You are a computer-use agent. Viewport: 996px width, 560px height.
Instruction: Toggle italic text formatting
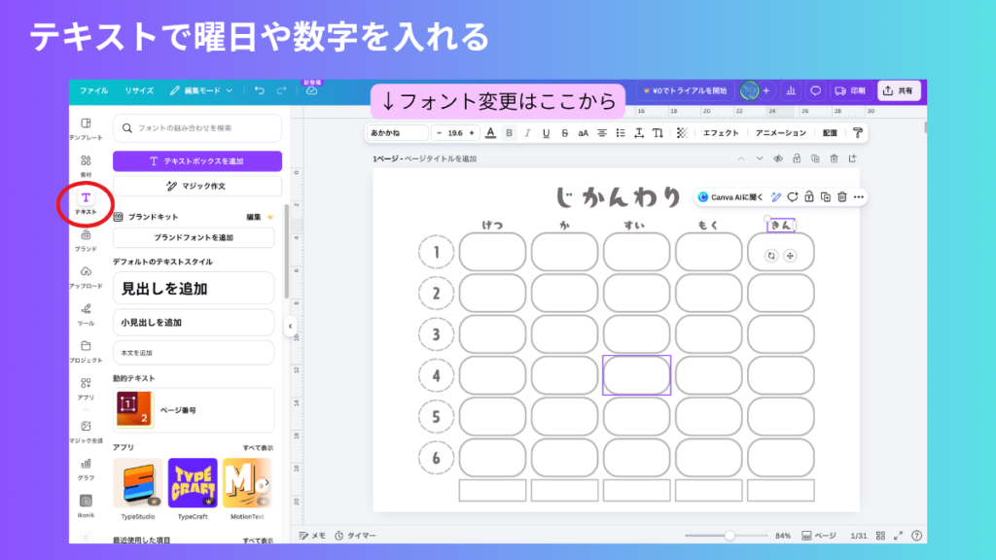coord(528,131)
